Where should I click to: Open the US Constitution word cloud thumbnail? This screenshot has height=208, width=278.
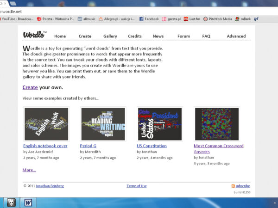pyautogui.click(x=159, y=124)
